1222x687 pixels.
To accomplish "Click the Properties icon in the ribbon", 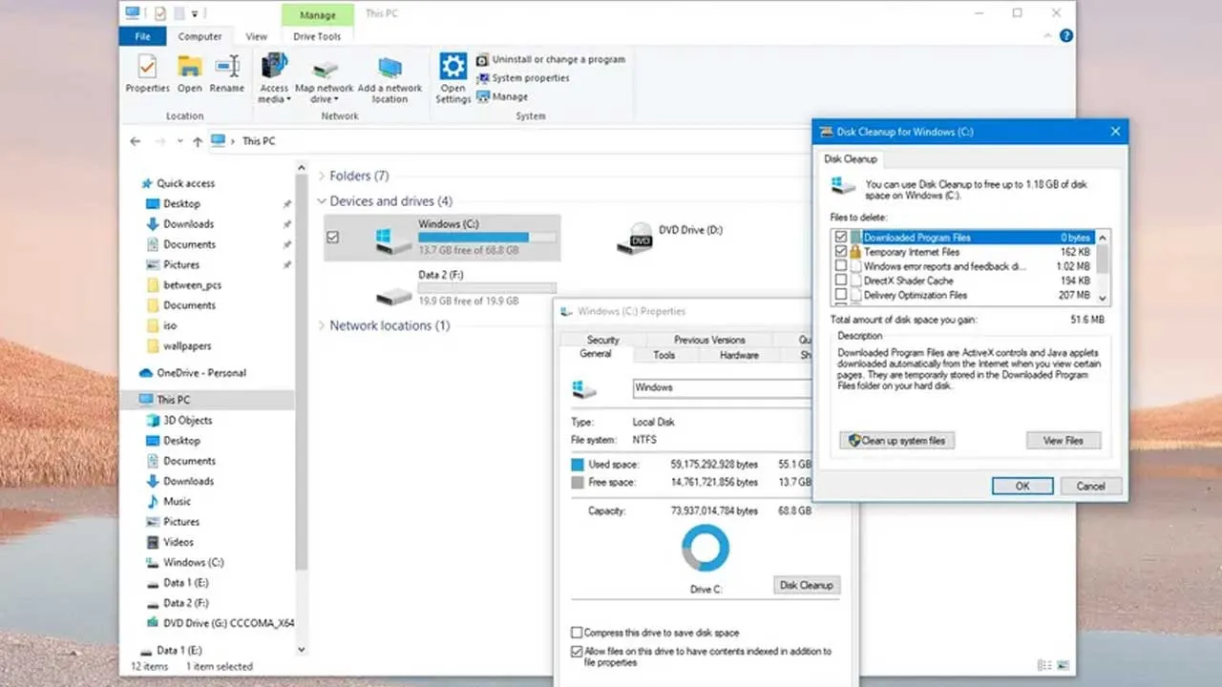I will pos(147,73).
